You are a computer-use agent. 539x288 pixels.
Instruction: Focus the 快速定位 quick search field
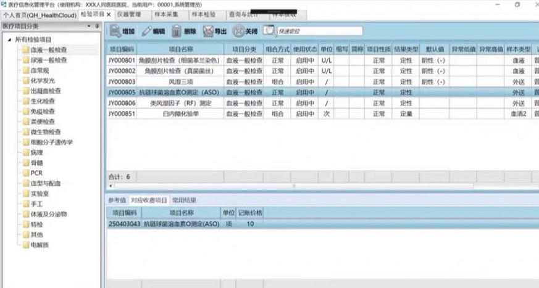(x=320, y=31)
